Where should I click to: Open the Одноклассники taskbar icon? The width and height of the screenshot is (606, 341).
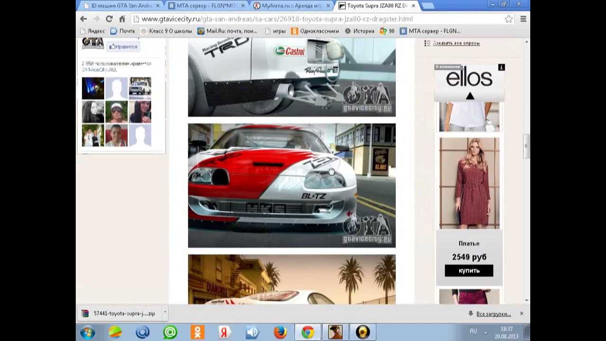[x=197, y=332]
